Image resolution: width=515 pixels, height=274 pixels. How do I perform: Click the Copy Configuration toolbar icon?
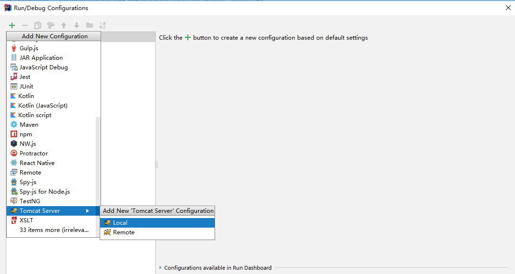(x=38, y=25)
